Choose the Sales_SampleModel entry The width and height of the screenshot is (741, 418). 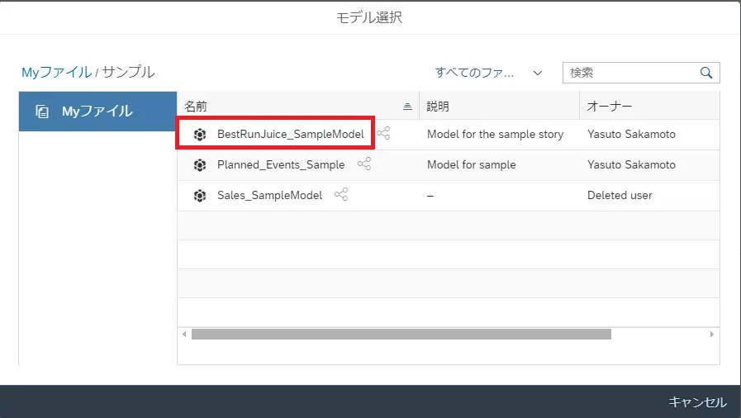[x=269, y=196]
